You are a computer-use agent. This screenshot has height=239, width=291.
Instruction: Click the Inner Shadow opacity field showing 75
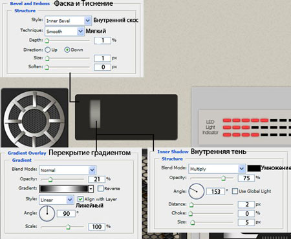pyautogui.click(x=246, y=178)
